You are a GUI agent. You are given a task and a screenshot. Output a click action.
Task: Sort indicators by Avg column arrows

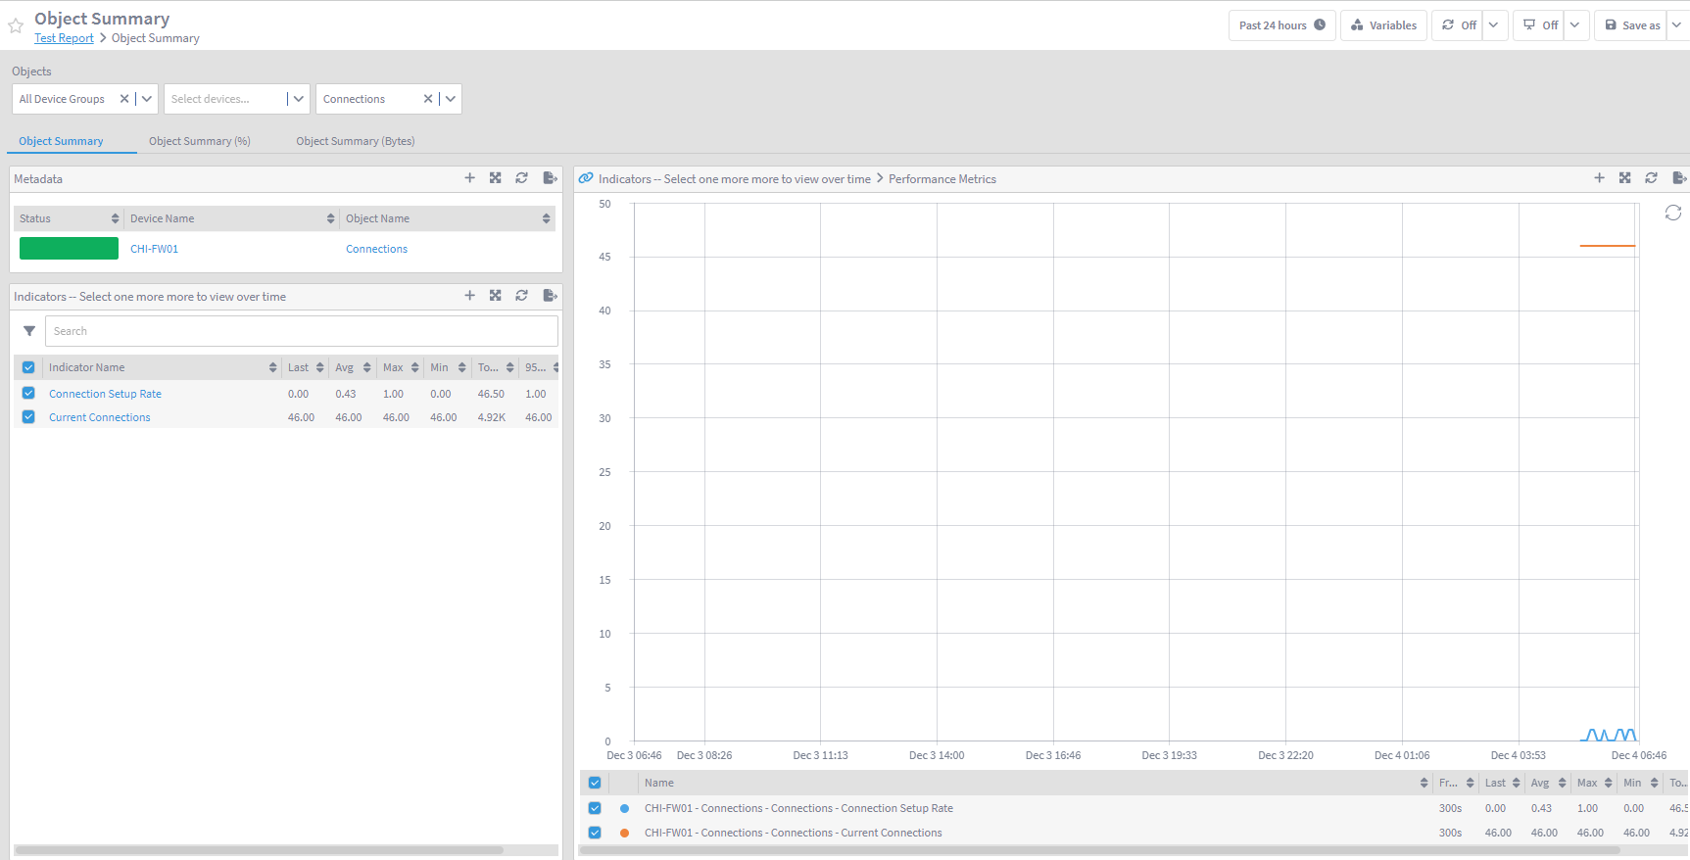[367, 367]
